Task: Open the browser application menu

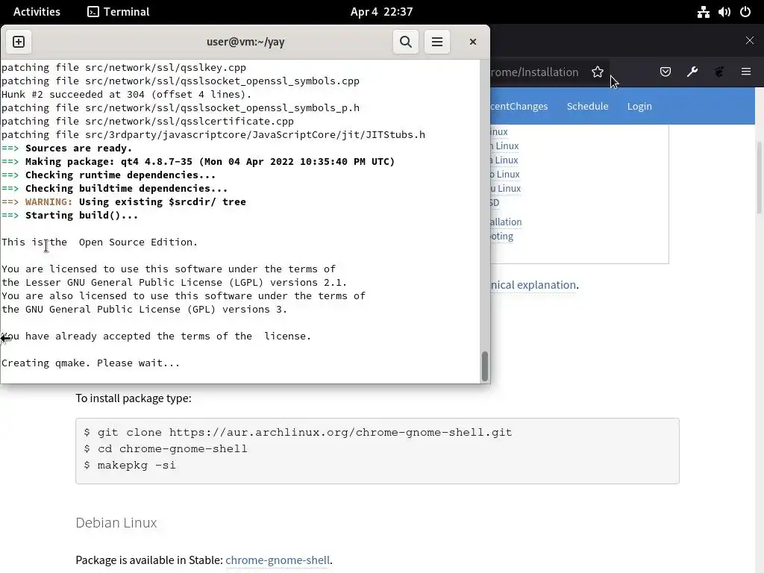Action: (x=746, y=72)
